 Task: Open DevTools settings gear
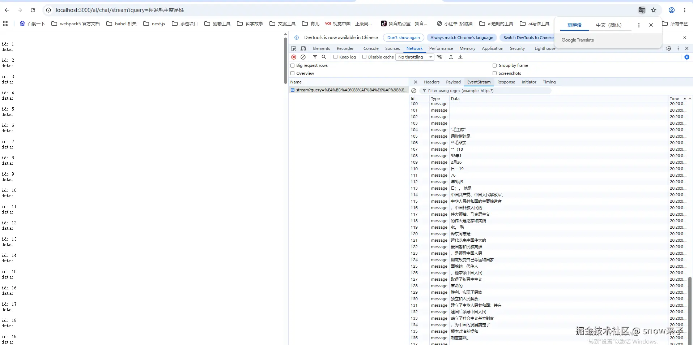[x=669, y=48]
